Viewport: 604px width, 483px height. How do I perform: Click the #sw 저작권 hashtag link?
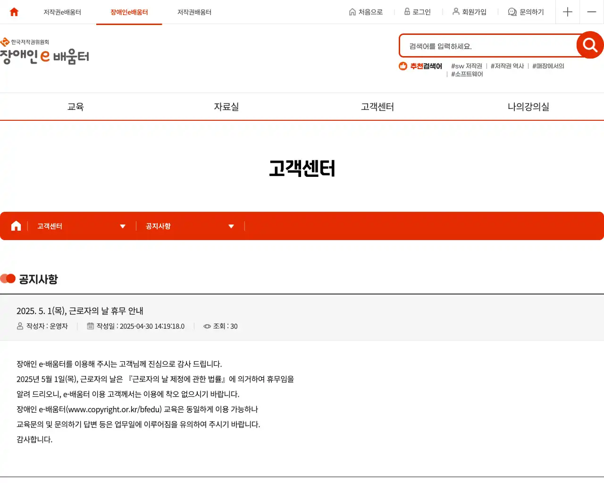[x=466, y=66]
